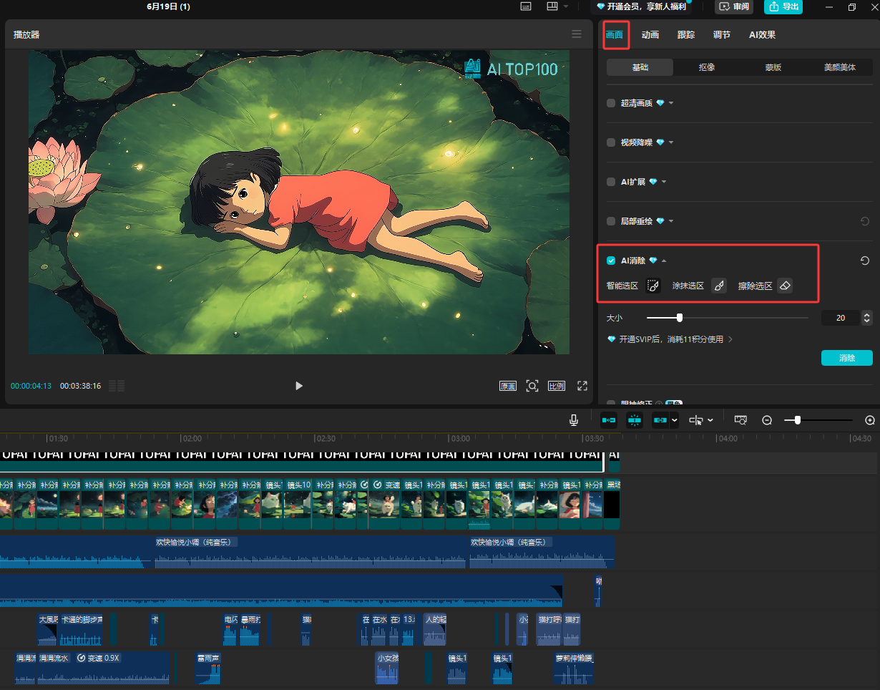The height and width of the screenshot is (690, 880).
Task: Enable the 超清画质 checkbox
Action: [611, 103]
